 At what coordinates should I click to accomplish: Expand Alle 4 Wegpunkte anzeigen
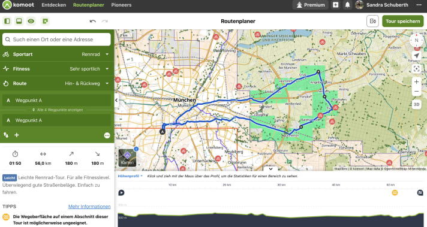(x=57, y=110)
